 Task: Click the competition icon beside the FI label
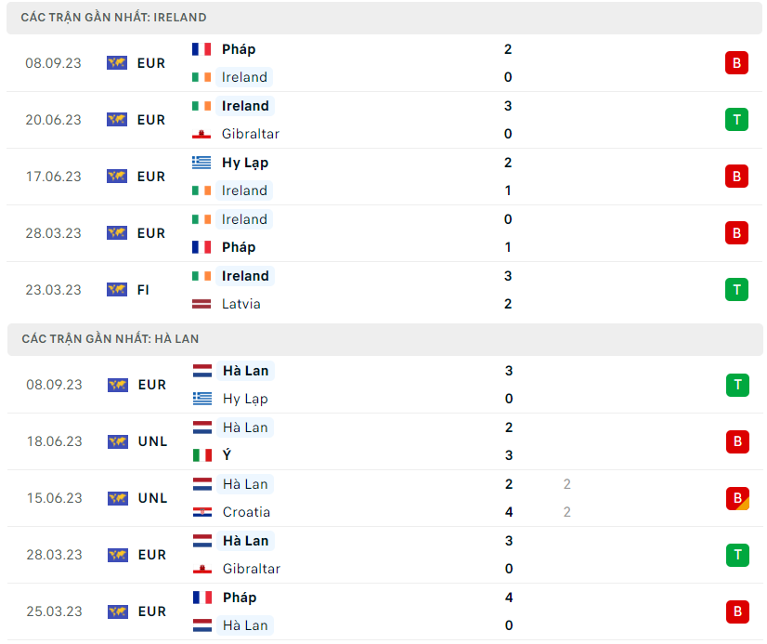coord(117,290)
